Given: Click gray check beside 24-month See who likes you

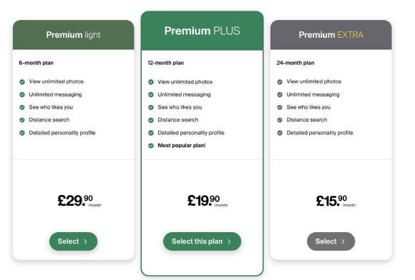Looking at the screenshot, I should (x=280, y=107).
